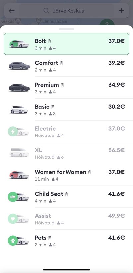Select the Basic ride option

[66, 109]
